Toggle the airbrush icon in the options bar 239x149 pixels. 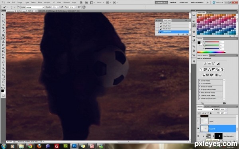[79, 7]
